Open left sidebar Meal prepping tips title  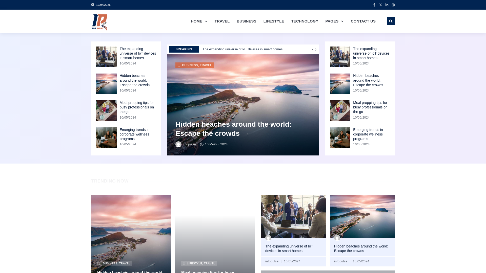[137, 107]
